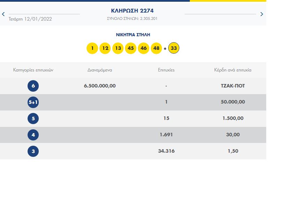Select the yellow ball numbered 12
The height and width of the screenshot is (198, 283).
(105, 48)
